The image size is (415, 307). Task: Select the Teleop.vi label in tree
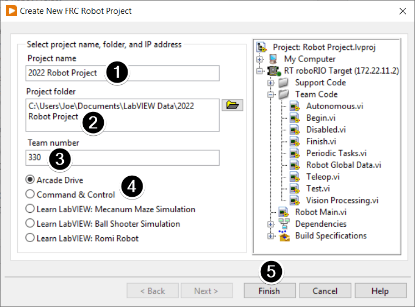click(x=323, y=177)
